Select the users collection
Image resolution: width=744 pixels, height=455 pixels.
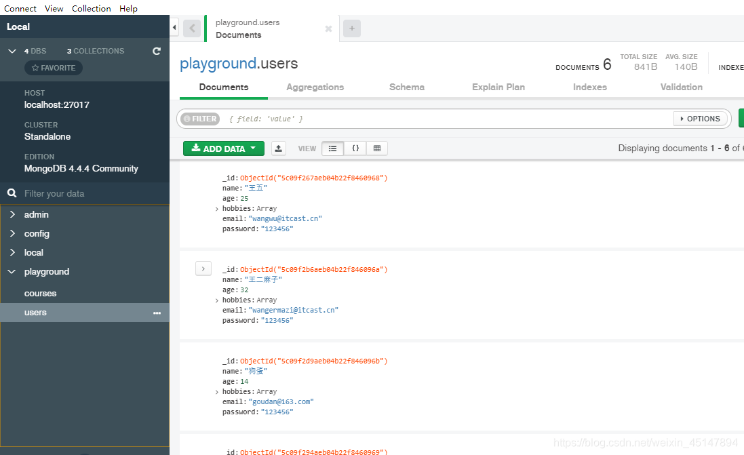point(85,313)
